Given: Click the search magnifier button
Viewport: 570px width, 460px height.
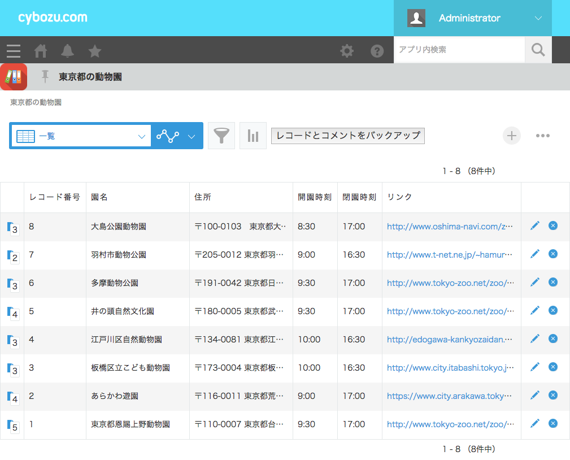Looking at the screenshot, I should click(538, 50).
